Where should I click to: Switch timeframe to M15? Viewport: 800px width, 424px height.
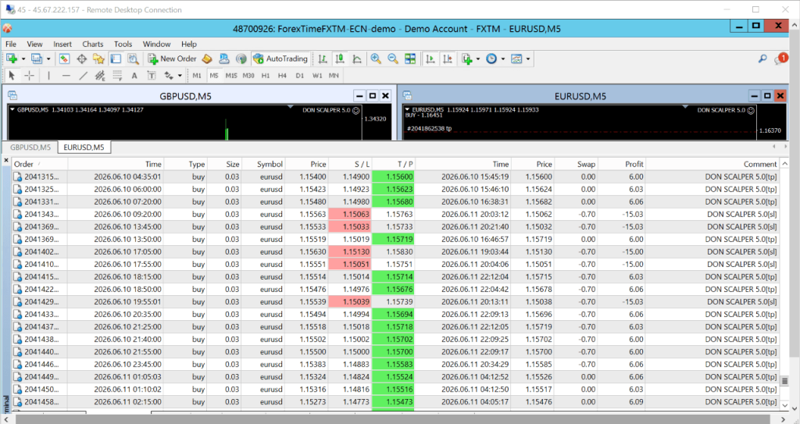click(231, 76)
